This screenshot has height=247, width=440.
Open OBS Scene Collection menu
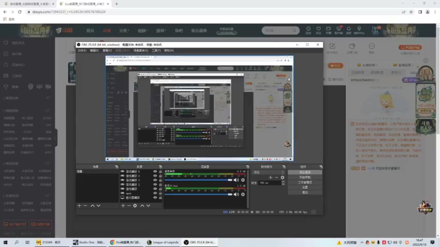(141, 50)
